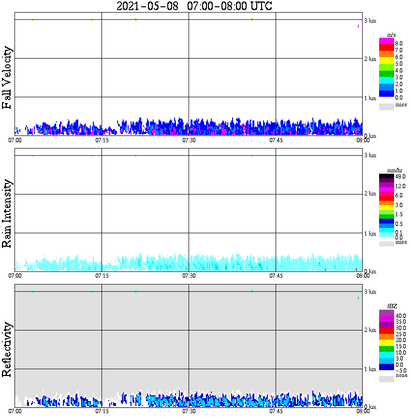Click the '1.5' value in mm/hr legend

coord(399,214)
